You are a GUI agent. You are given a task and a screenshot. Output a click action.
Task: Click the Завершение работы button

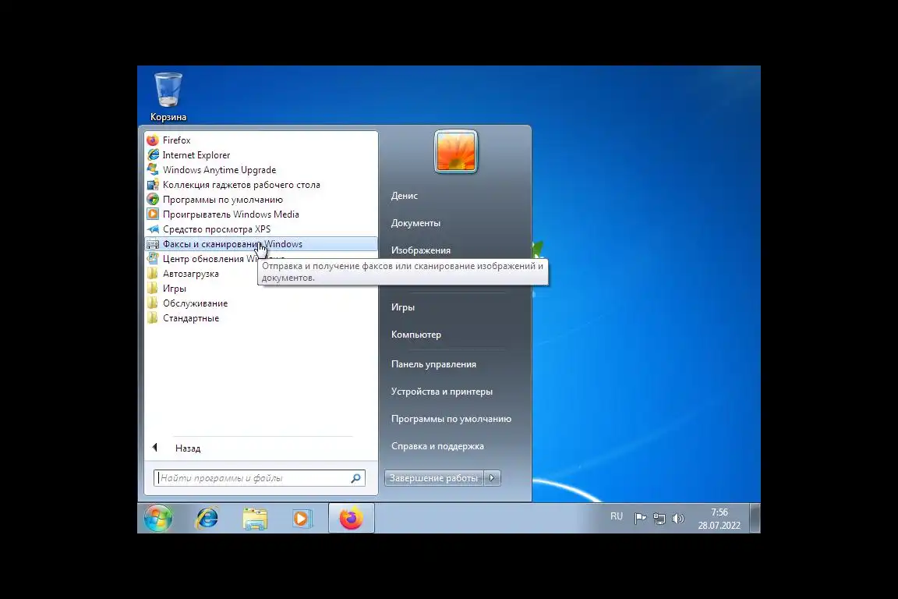[x=433, y=478]
